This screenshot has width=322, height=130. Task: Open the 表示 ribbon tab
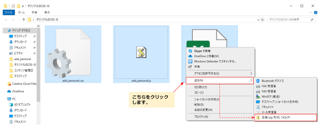(x=47, y=12)
